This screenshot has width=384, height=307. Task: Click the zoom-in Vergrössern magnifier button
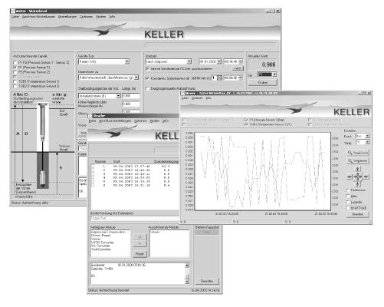pyautogui.click(x=358, y=153)
